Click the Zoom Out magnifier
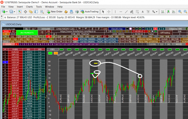 (x=185, y=12)
